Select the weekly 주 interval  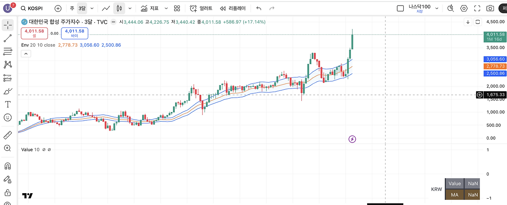click(72, 8)
